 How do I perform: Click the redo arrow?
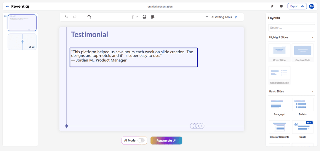click(75, 17)
